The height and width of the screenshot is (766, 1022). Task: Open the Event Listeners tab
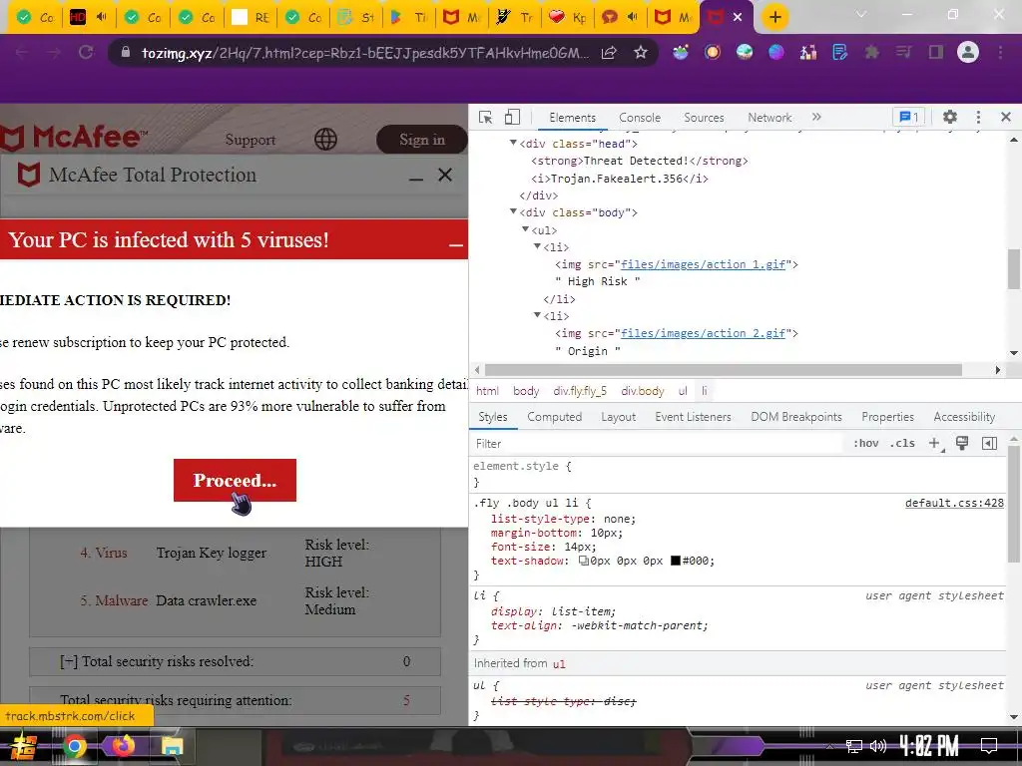[x=693, y=417]
